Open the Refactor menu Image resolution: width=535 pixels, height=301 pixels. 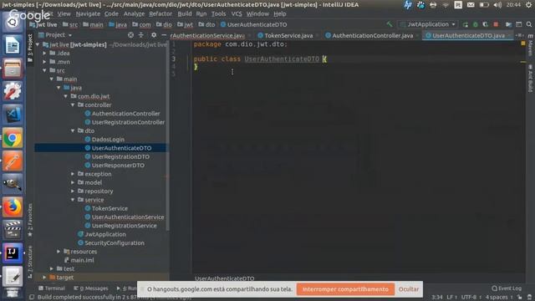(160, 14)
